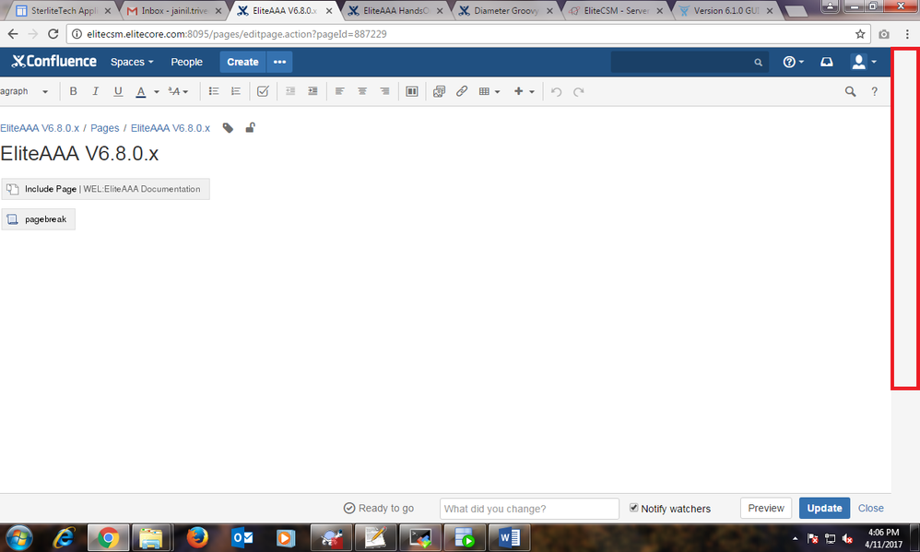Align text right
The image size is (920, 552).
[x=385, y=91]
